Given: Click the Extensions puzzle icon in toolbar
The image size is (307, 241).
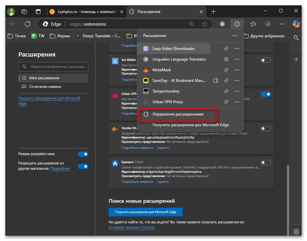Looking at the screenshot, I should pos(237,24).
